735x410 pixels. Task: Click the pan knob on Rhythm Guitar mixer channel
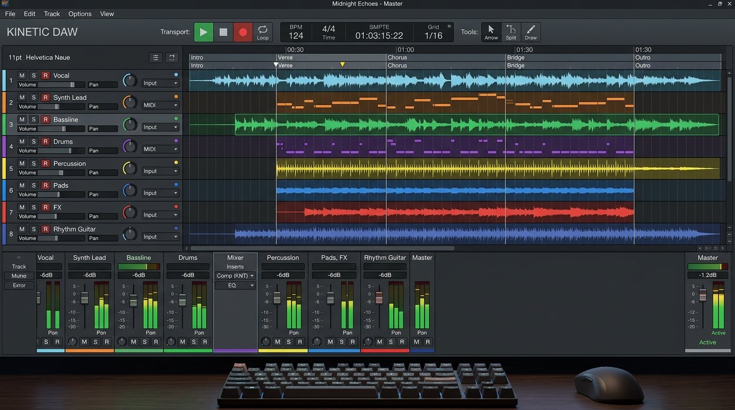point(368,342)
